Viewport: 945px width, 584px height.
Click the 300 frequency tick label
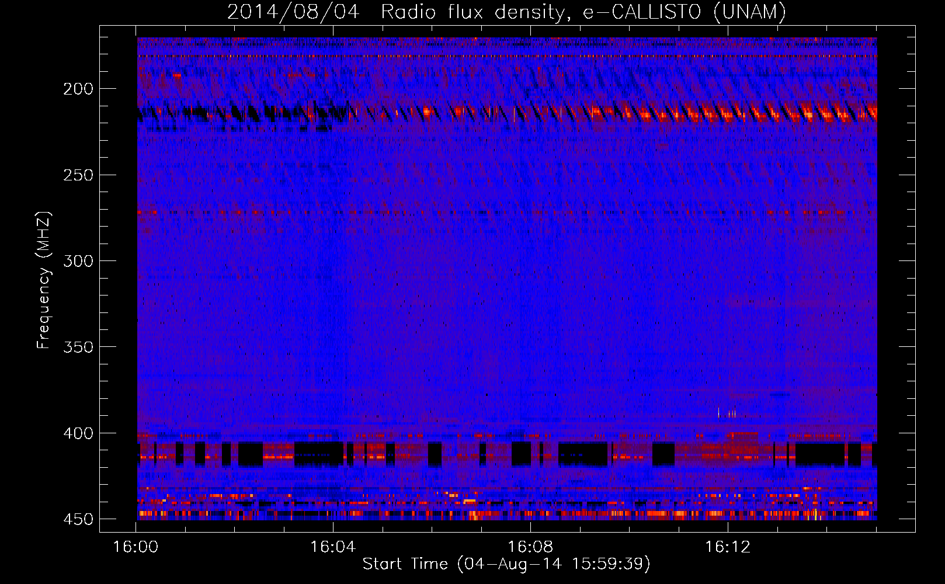click(78, 261)
